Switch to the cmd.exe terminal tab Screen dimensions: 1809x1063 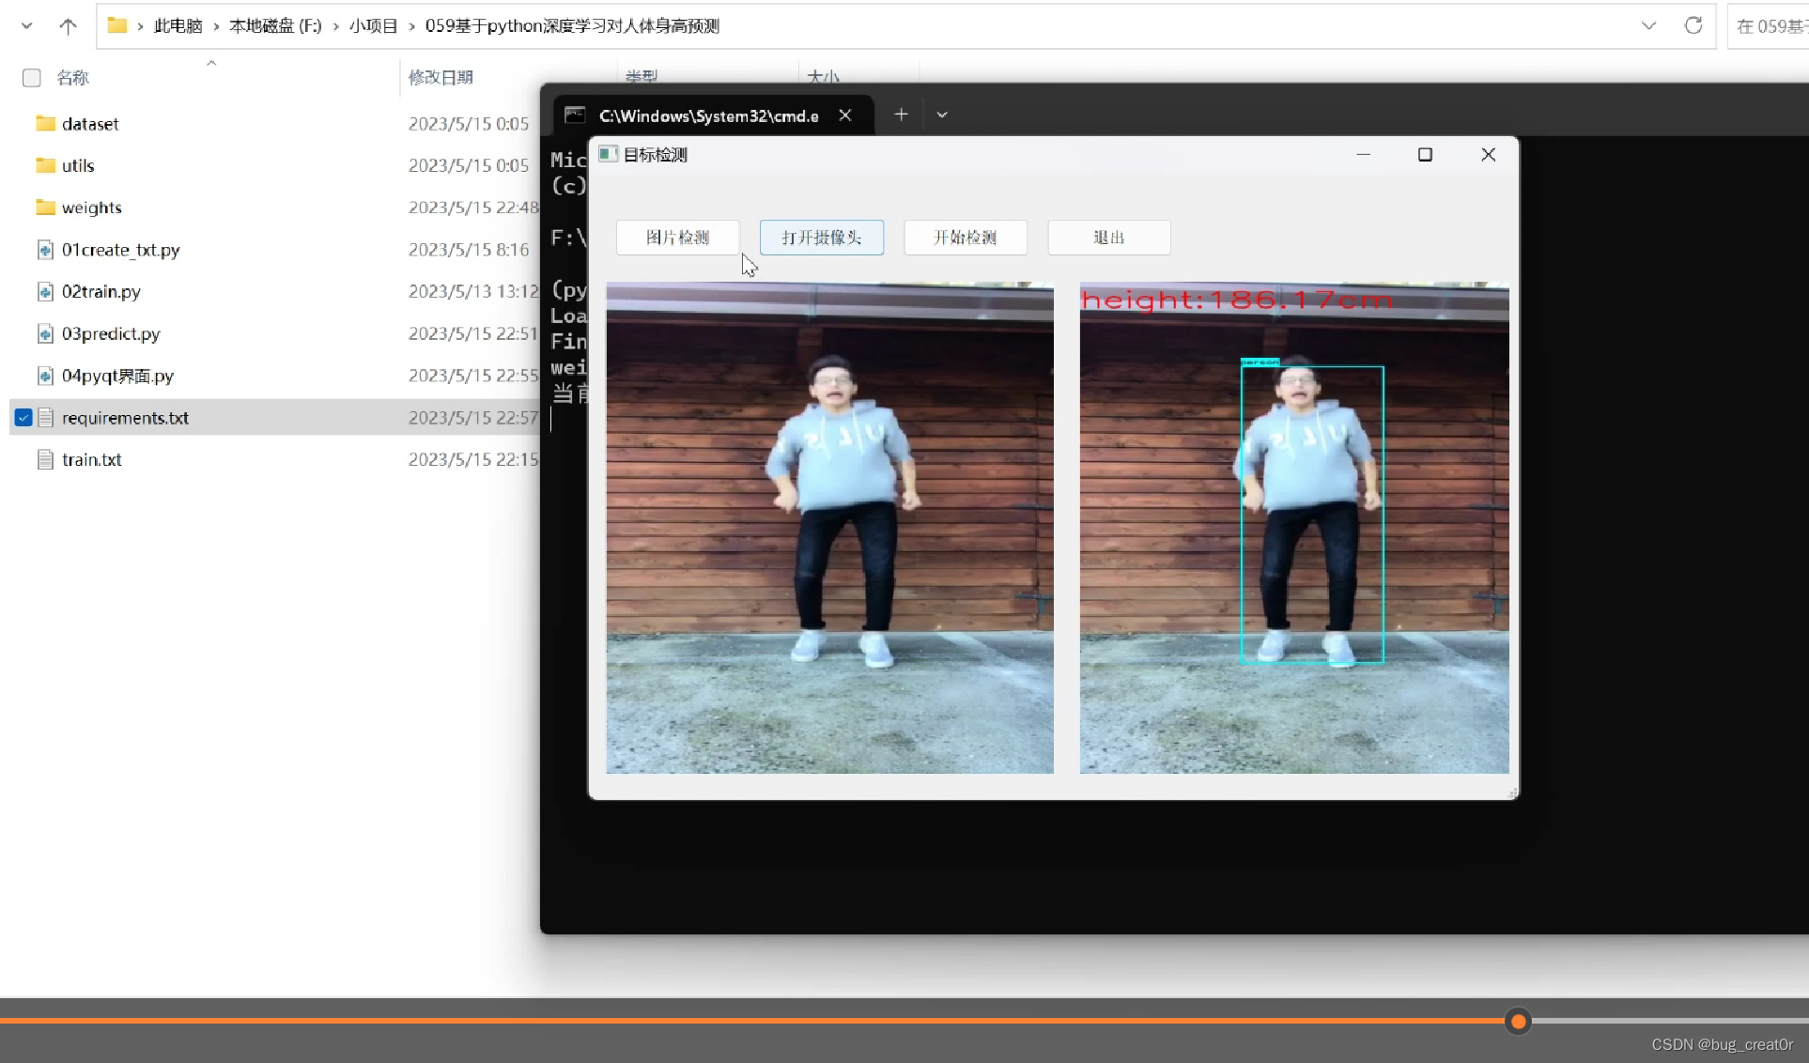[x=708, y=116]
